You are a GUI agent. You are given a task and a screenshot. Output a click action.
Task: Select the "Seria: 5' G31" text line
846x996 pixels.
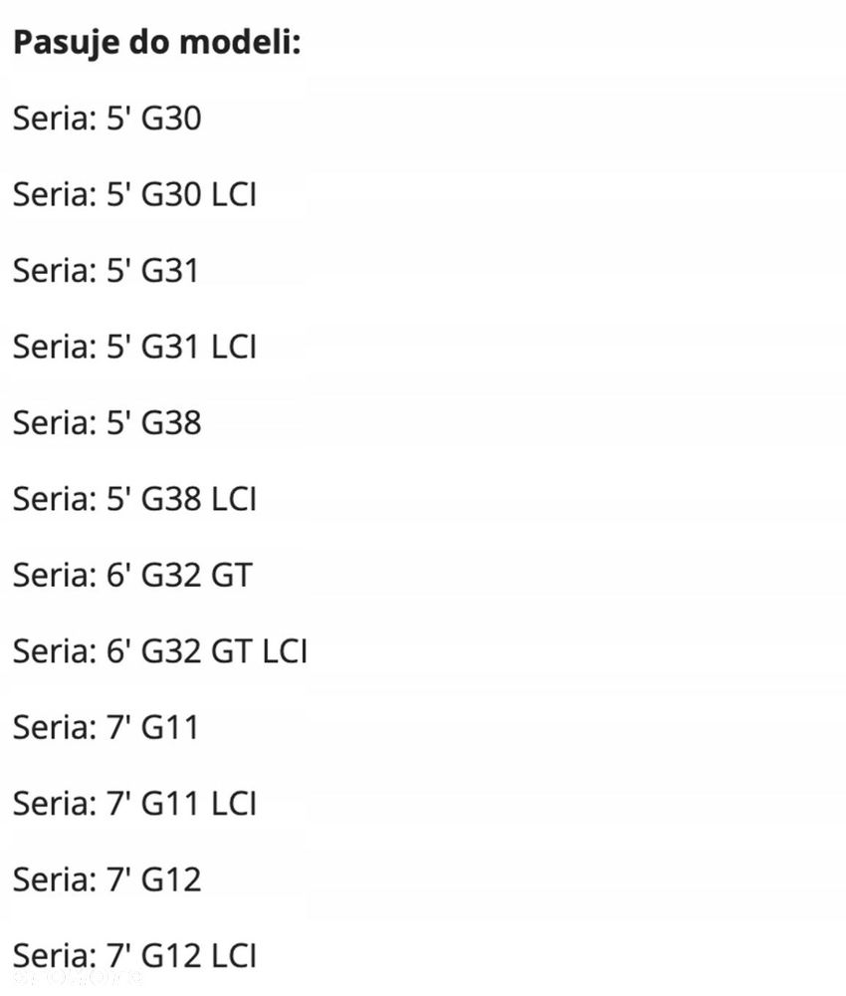pos(106,271)
